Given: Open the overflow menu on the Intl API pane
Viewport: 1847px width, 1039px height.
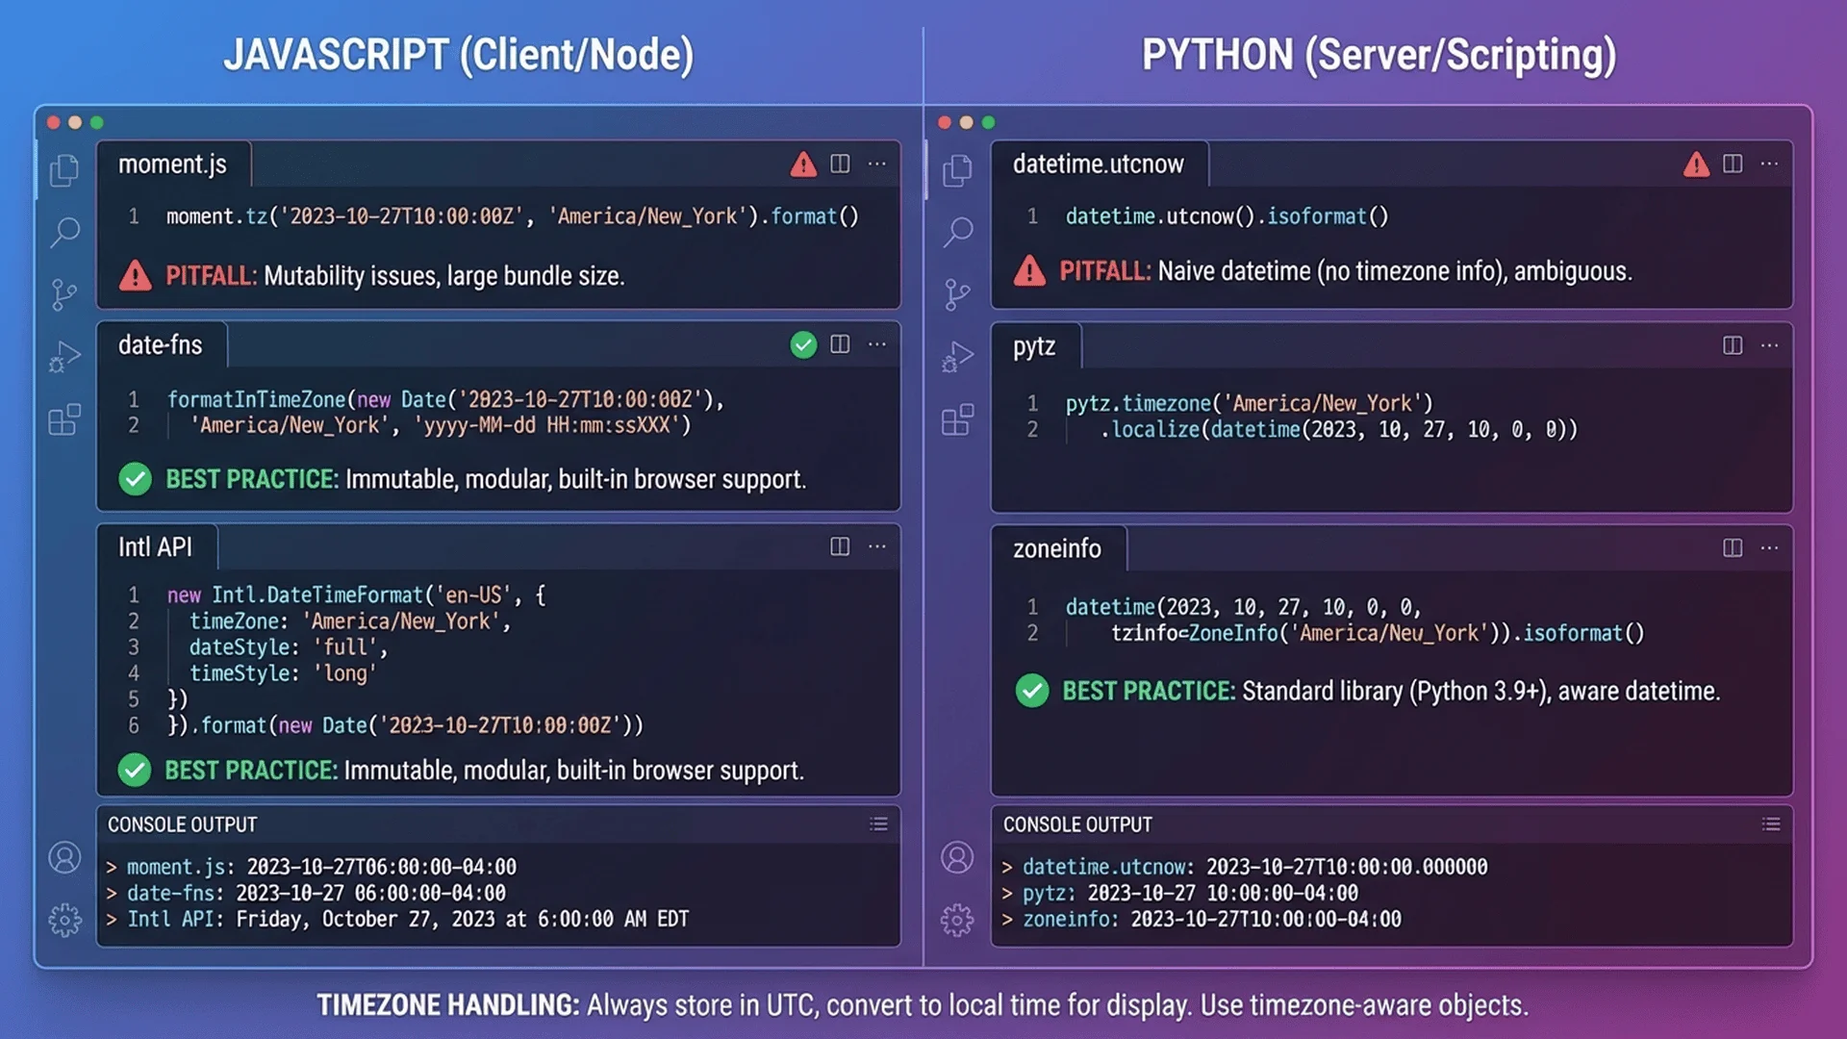Looking at the screenshot, I should pyautogui.click(x=877, y=546).
